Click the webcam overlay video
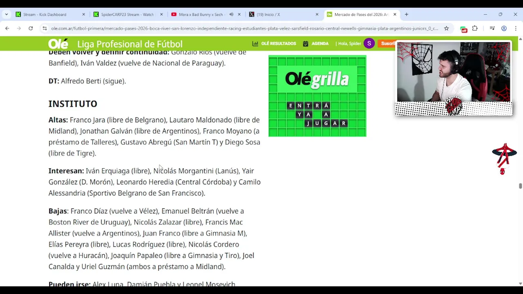Viewport: 523px width, 294px height. [x=454, y=72]
